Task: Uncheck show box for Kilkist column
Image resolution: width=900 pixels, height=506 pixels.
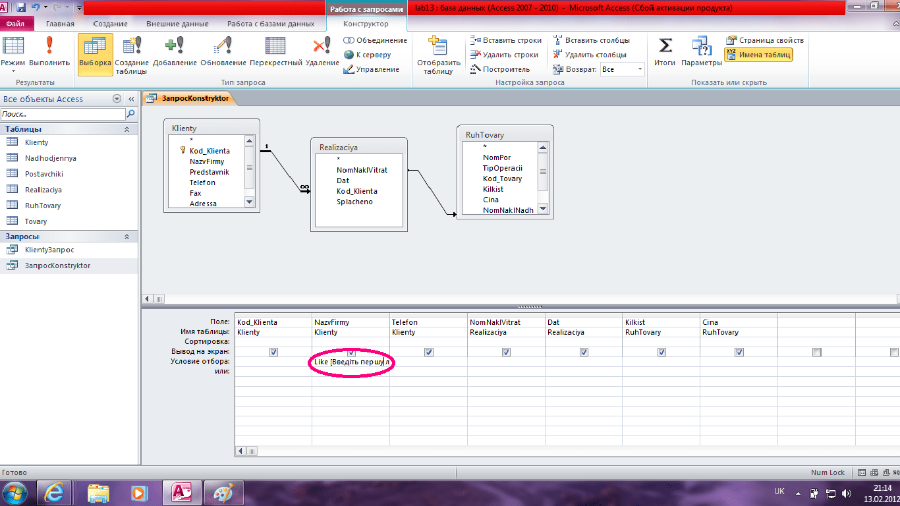Action: pyautogui.click(x=661, y=352)
